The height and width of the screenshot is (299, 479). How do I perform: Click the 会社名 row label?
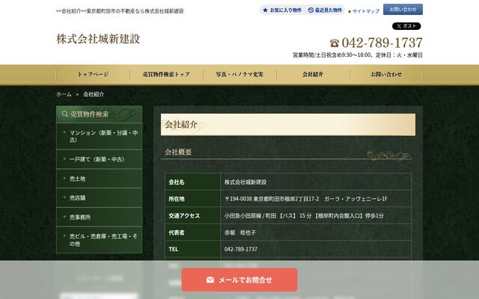coord(177,182)
